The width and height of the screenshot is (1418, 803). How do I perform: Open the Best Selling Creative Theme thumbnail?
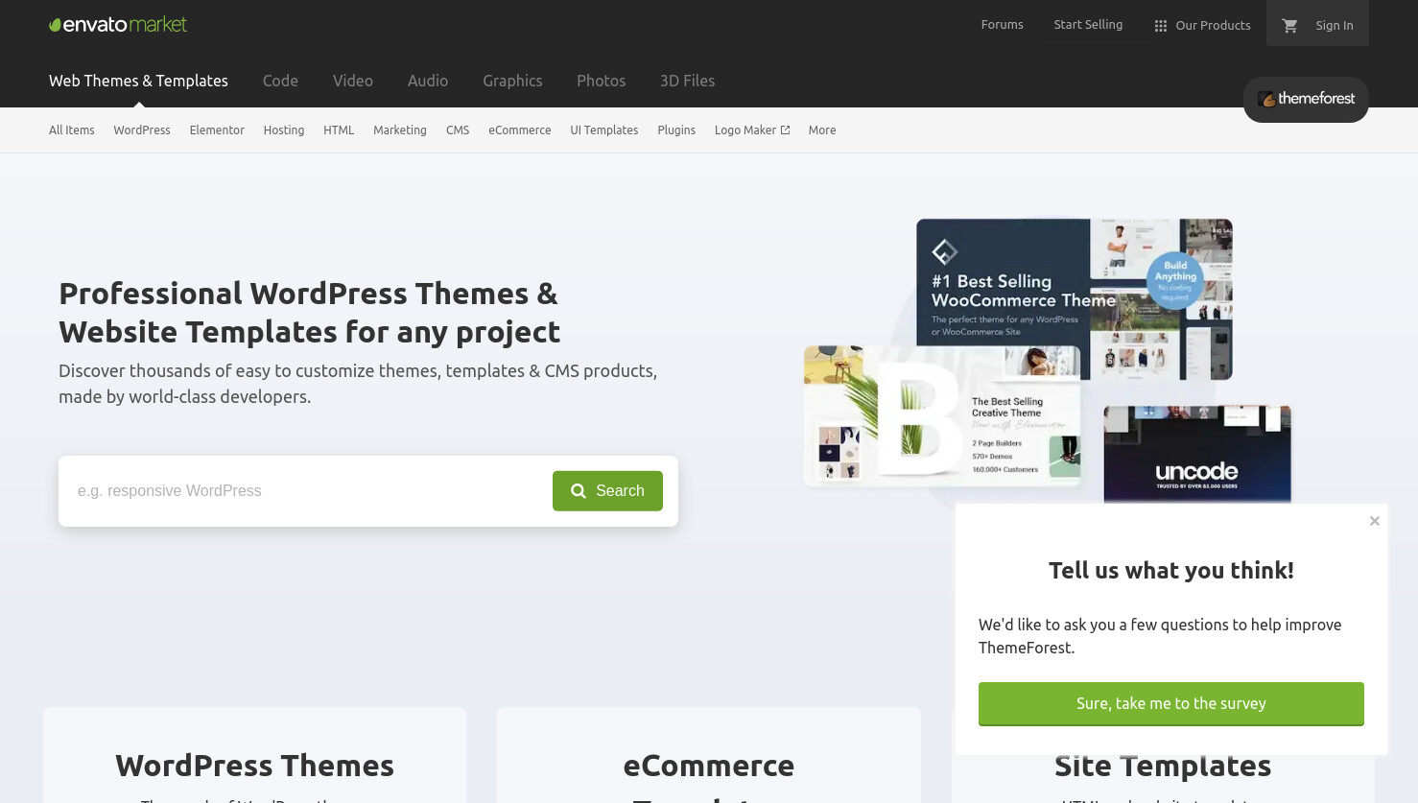[x=943, y=414]
